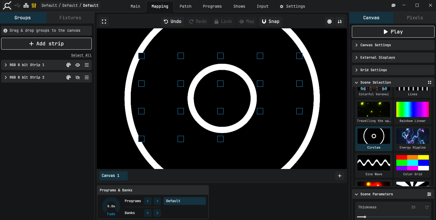Click the Redo button
The image size is (436, 220).
[x=198, y=22]
